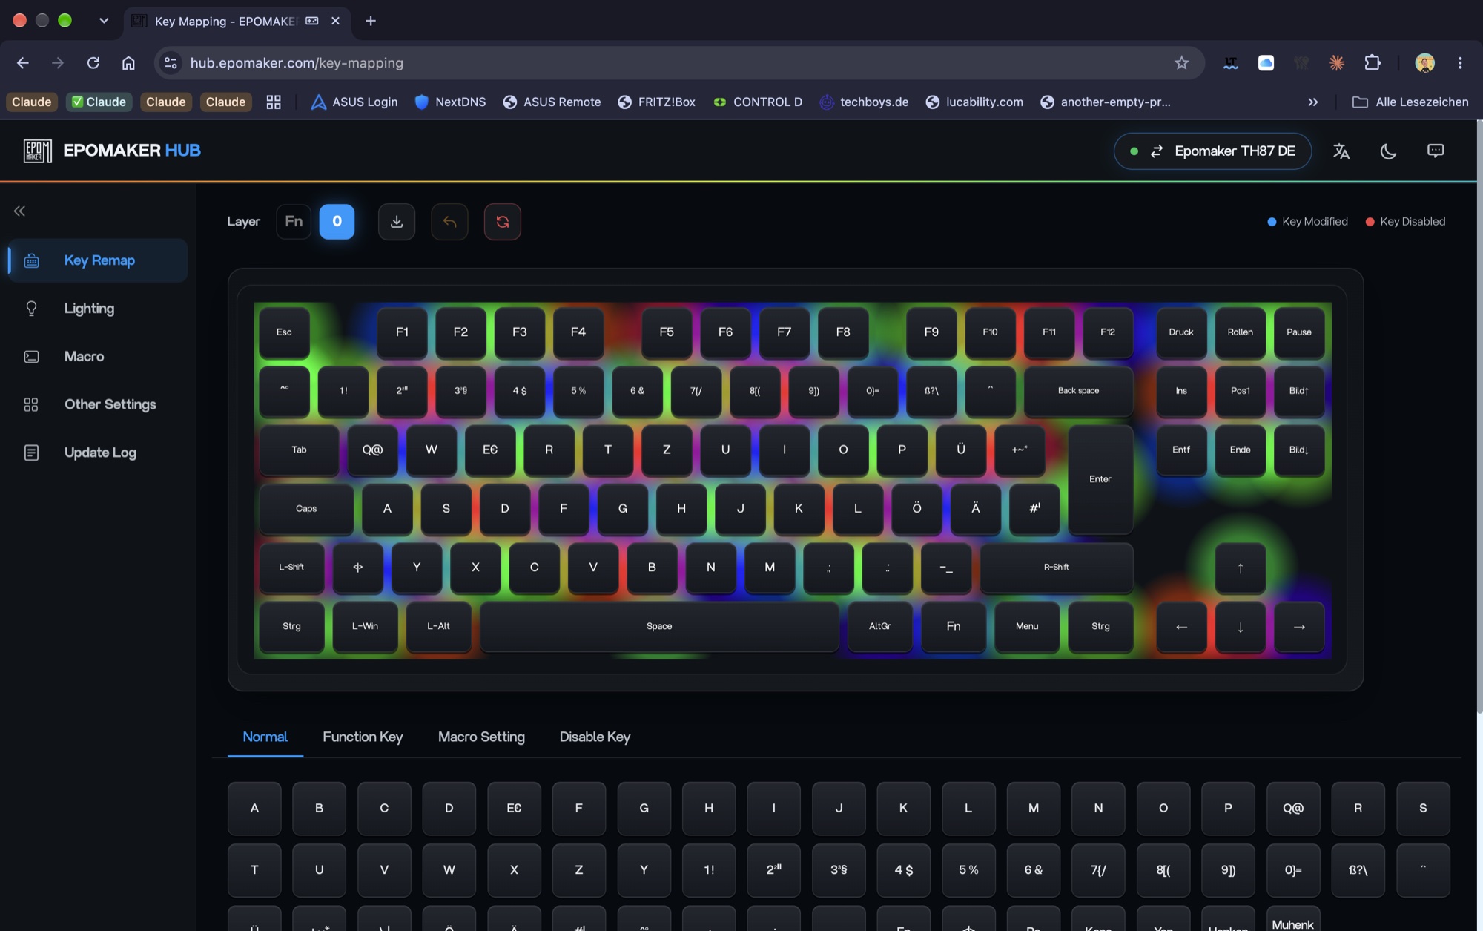Click the EPOMAKER HUB logo
This screenshot has width=1483, height=931.
coord(112,151)
